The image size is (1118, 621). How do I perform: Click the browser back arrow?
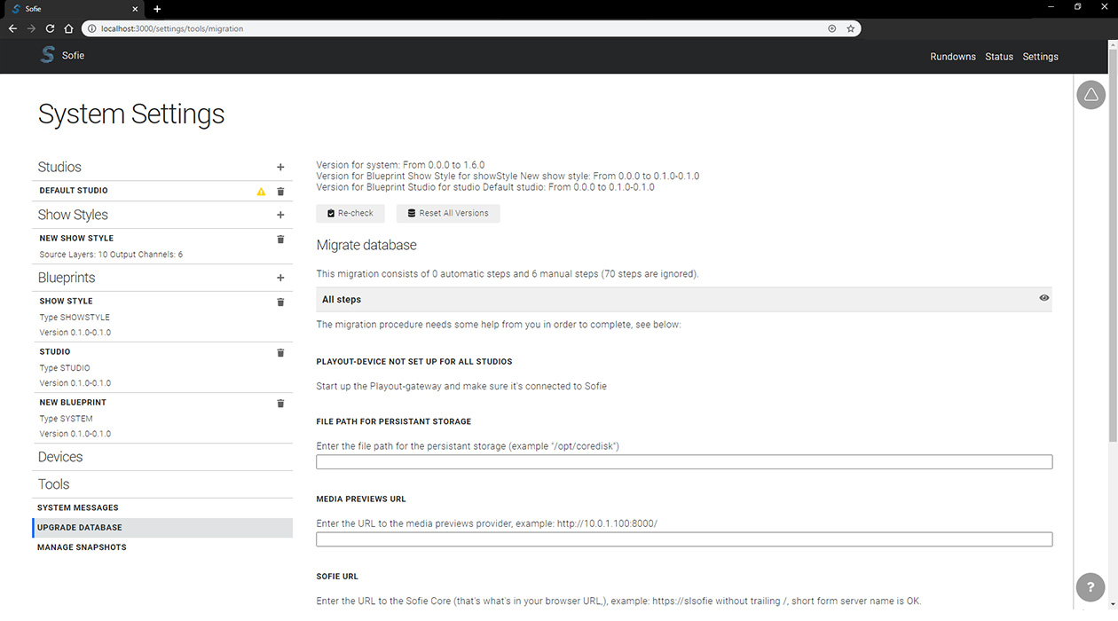[12, 28]
